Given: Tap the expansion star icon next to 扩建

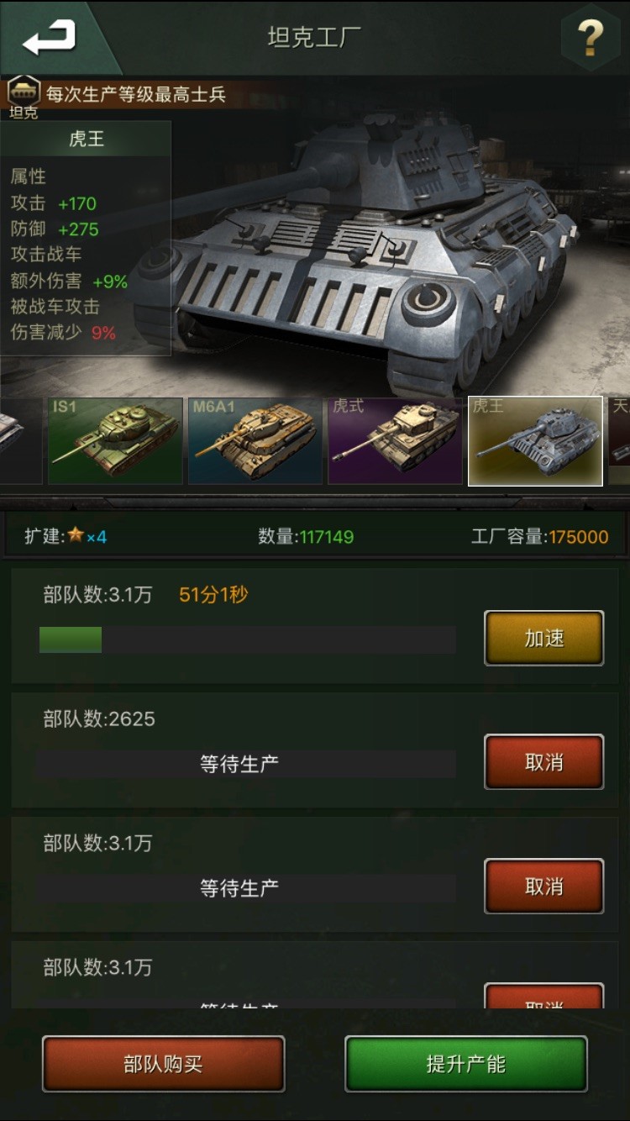Looking at the screenshot, I should tap(76, 535).
